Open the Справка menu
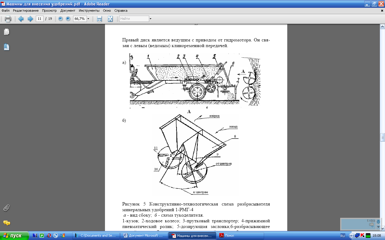The image size is (385, 240). click(121, 10)
